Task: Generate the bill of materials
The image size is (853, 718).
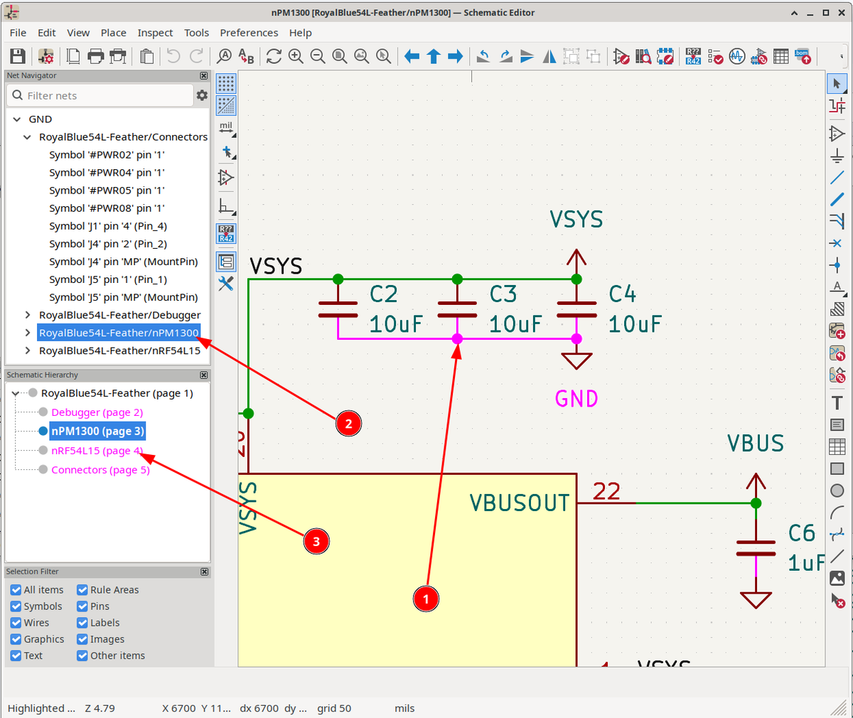Action: point(803,56)
